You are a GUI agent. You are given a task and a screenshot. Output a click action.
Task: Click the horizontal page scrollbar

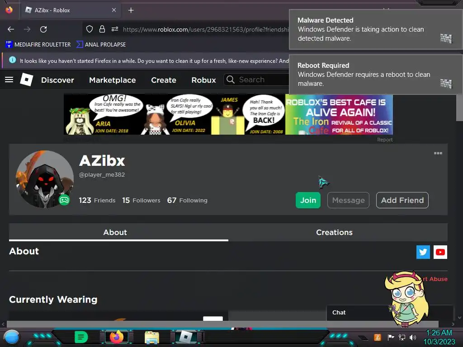(x=222, y=324)
